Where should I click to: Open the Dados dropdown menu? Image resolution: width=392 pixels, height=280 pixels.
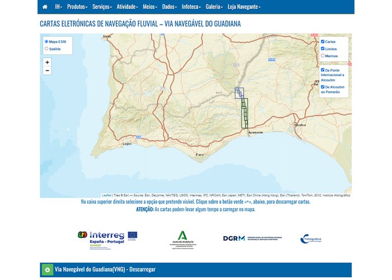point(170,7)
